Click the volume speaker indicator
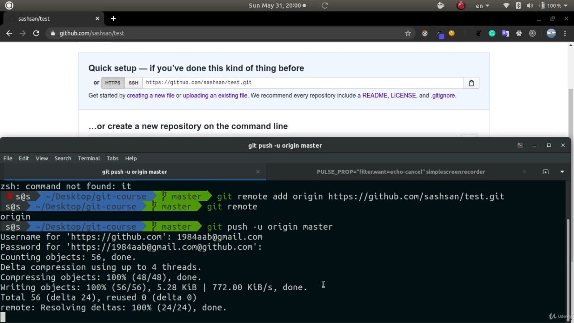Screen dimensions: 574x323 pos(530,6)
